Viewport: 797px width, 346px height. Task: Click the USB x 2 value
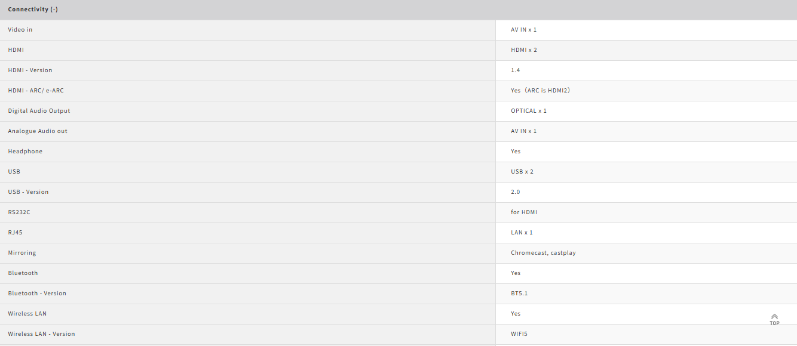(522, 172)
